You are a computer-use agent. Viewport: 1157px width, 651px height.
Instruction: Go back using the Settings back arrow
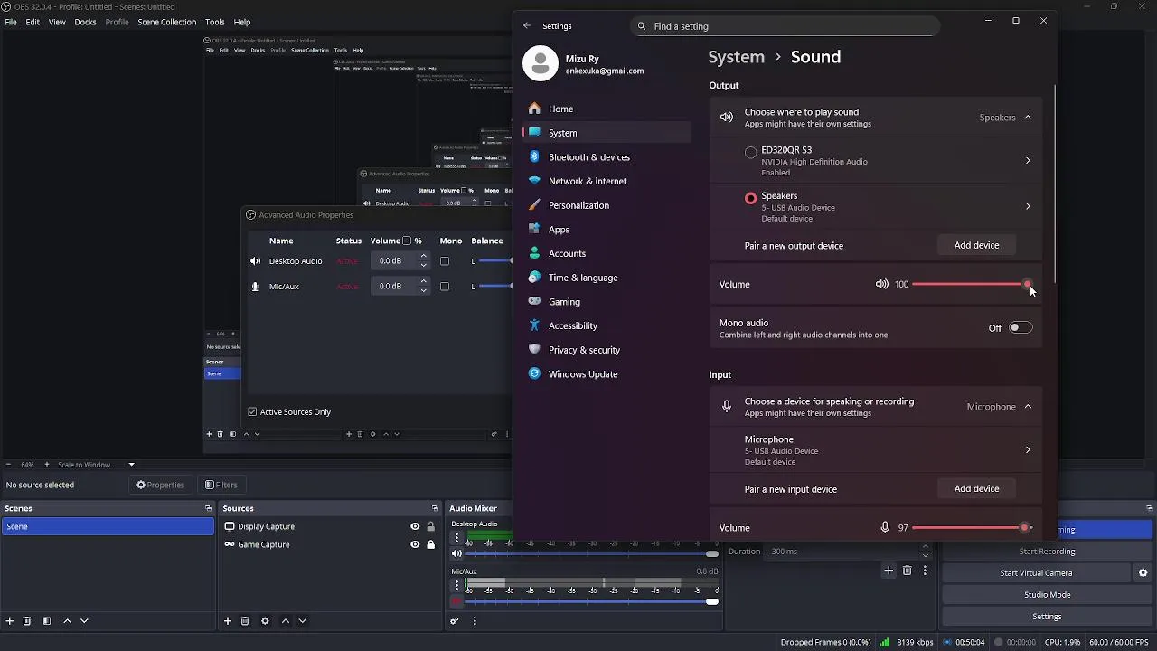click(527, 25)
